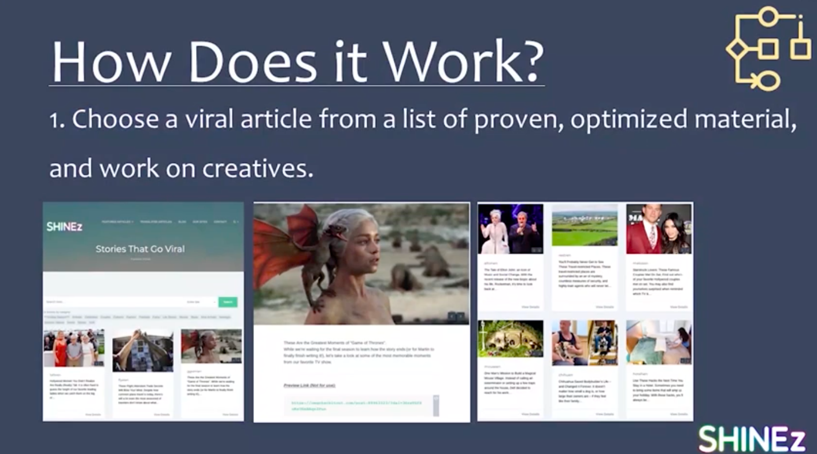The width and height of the screenshot is (817, 454).
Task: Open the green fields travel-restricted places thumbnail
Action: pos(585,225)
